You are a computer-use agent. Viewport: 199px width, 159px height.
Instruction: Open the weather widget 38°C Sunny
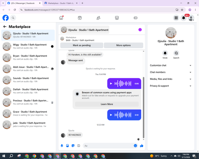point(158,156)
